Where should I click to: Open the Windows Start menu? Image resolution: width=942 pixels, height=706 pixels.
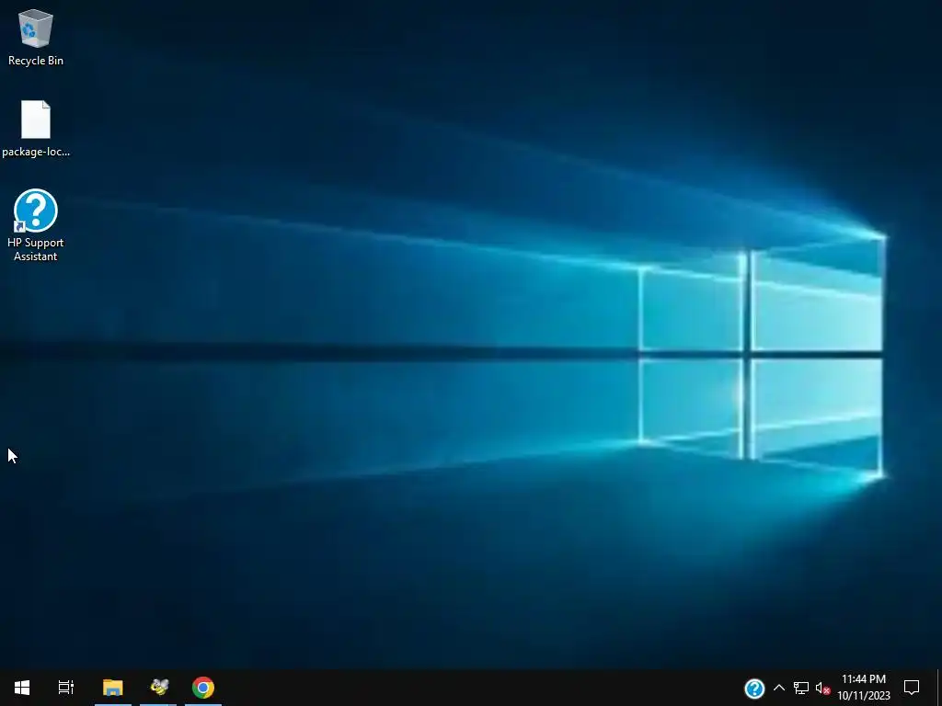coord(22,688)
